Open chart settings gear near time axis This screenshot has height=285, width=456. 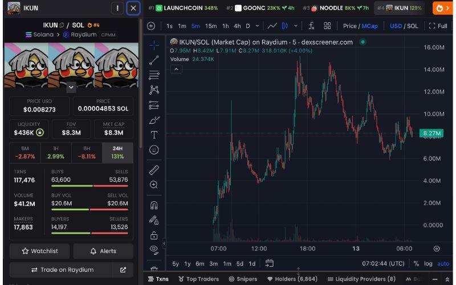pos(437,249)
